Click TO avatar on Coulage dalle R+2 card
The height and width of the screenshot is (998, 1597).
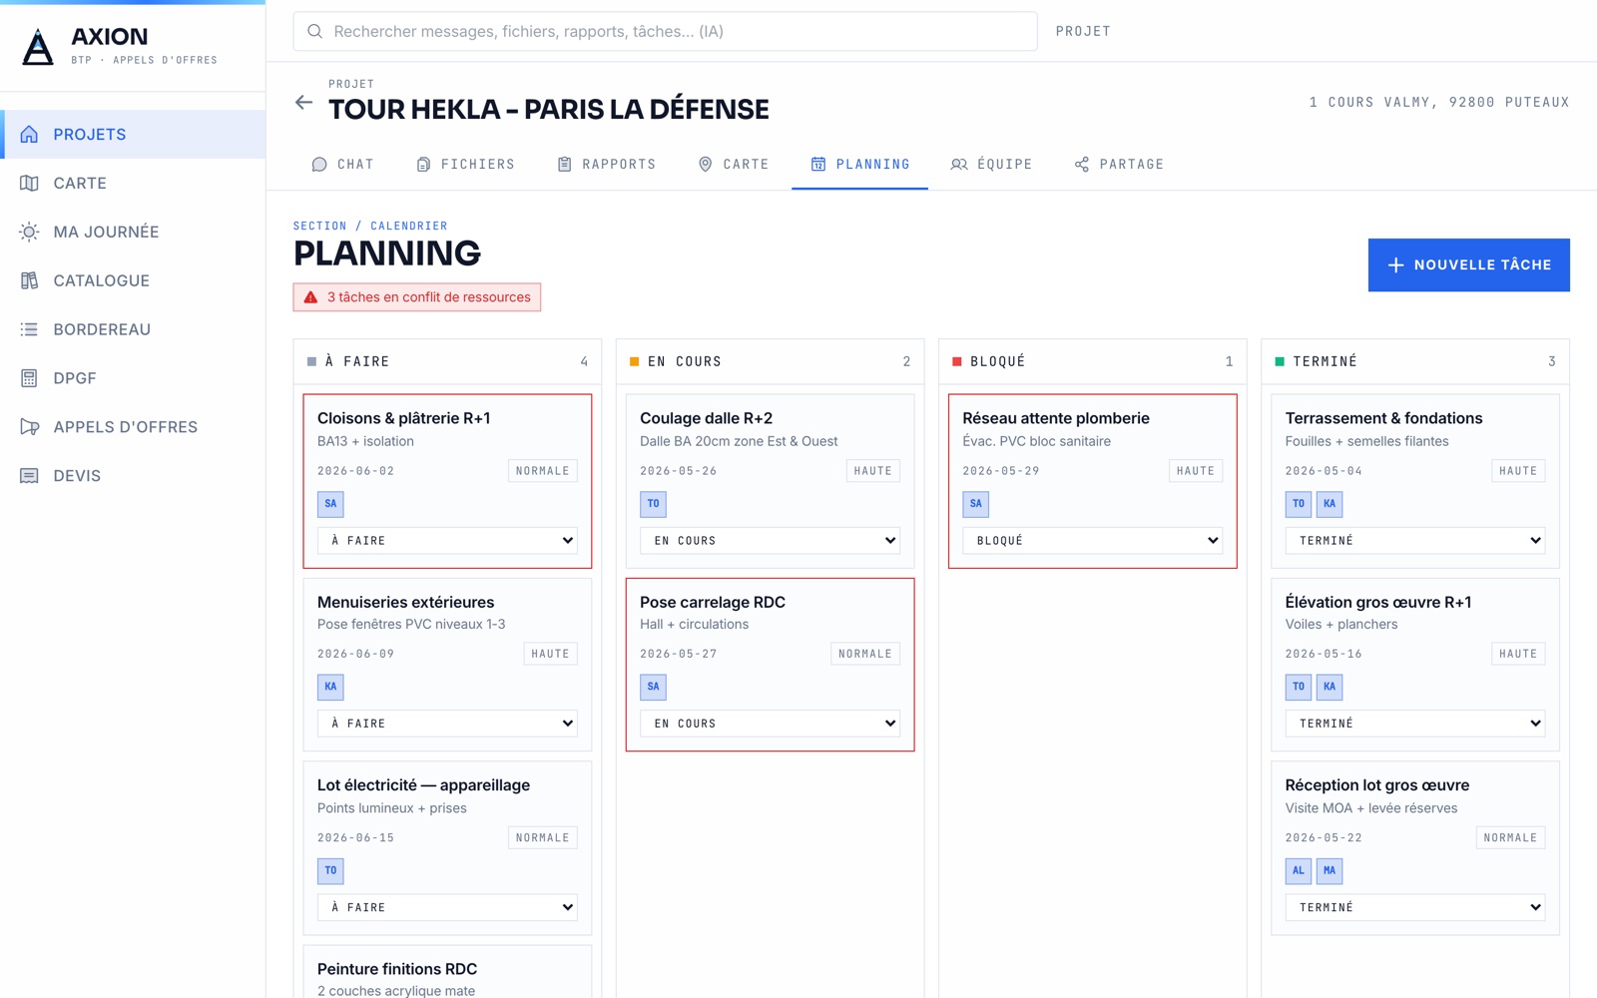653,504
